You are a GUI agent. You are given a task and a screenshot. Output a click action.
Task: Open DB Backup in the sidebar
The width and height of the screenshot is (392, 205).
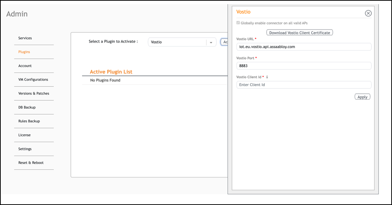[27, 108]
